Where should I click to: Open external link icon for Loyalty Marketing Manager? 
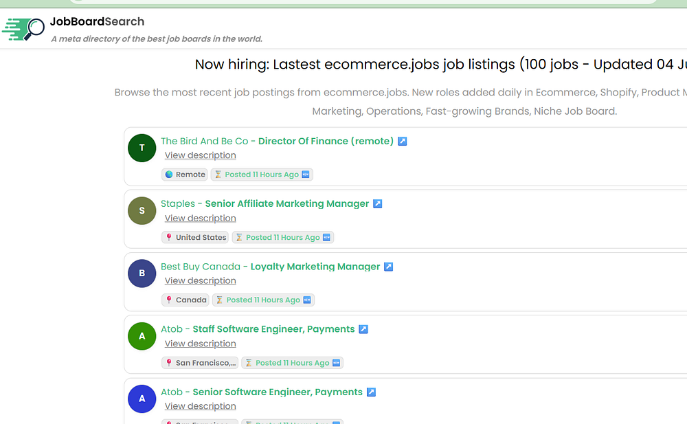click(388, 267)
